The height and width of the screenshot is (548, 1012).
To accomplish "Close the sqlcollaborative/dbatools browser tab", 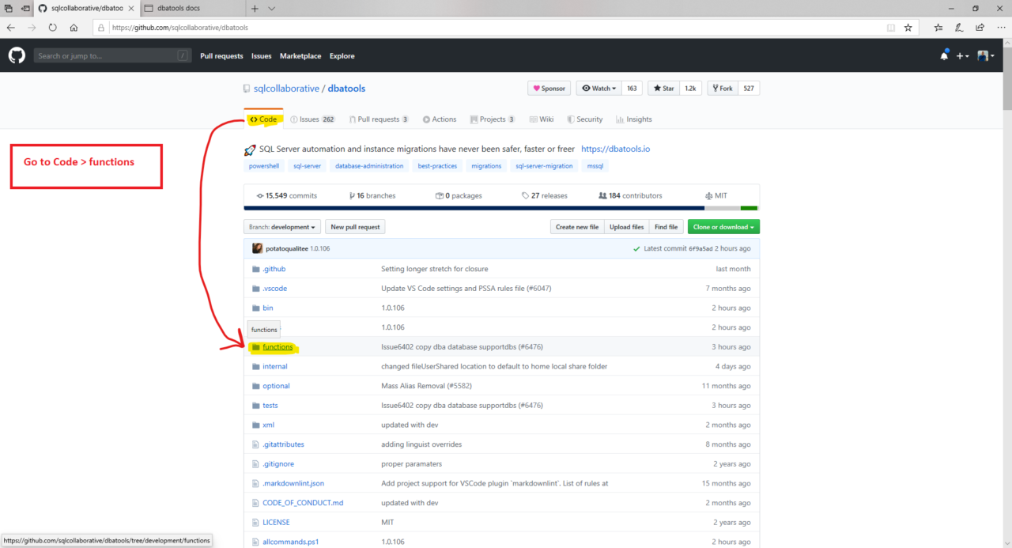I will tap(131, 8).
